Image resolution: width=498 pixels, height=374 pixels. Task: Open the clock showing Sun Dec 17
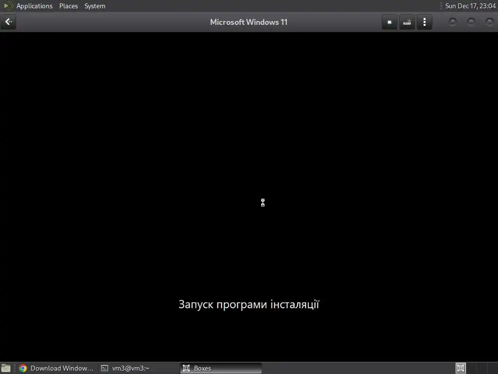[470, 6]
